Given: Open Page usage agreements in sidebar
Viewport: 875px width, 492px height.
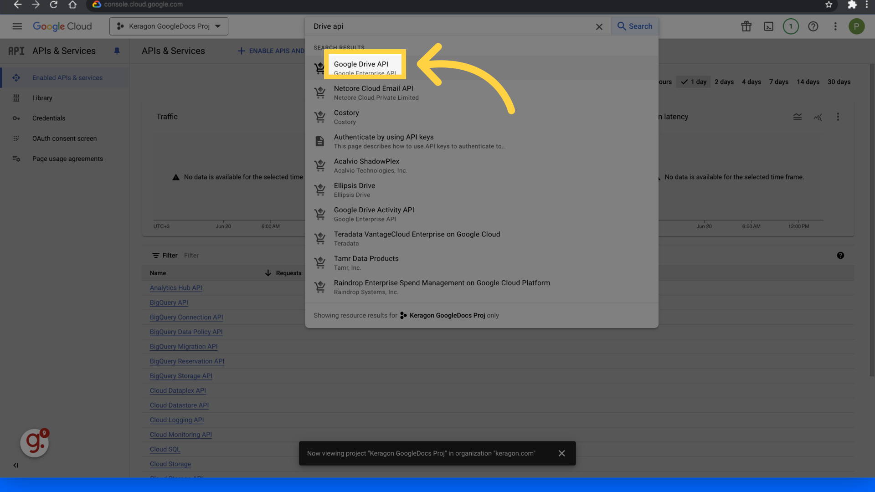Looking at the screenshot, I should pos(65,159).
